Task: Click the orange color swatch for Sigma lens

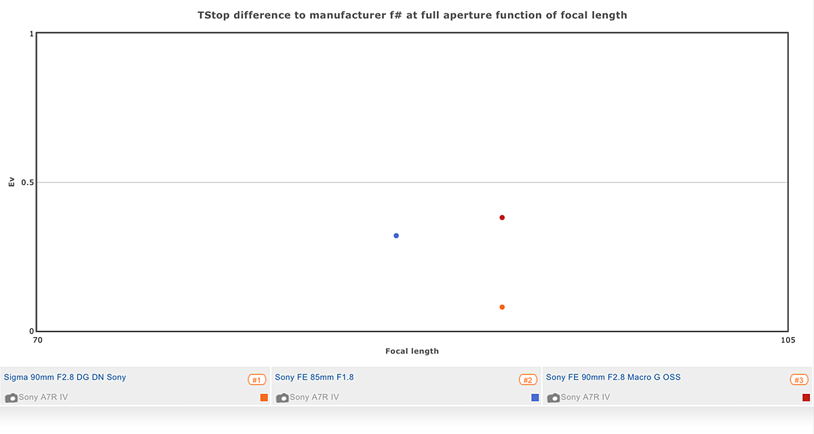Action: tap(264, 397)
